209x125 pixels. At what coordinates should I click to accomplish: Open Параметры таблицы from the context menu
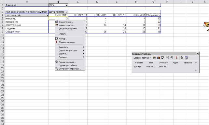[x=70, y=65]
